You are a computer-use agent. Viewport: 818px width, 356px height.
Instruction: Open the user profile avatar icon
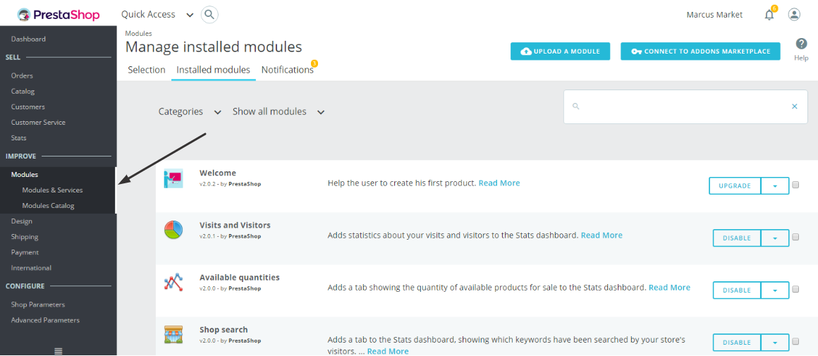coord(794,15)
